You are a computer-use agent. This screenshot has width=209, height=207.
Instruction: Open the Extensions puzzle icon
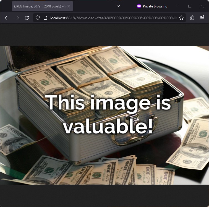tap(192, 18)
